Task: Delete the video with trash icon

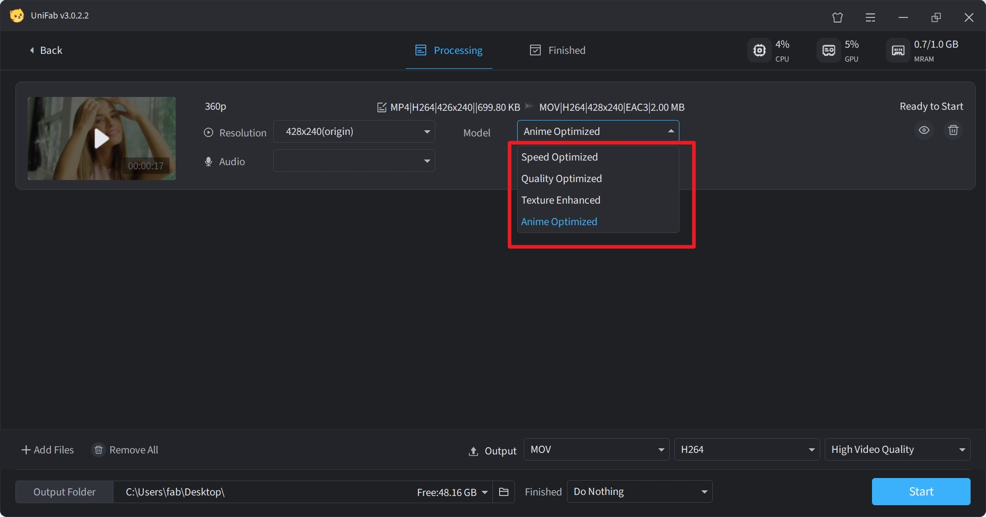Action: 953,130
